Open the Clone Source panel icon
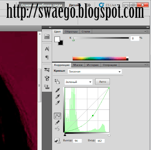The image size is (151, 150). tap(47, 87)
